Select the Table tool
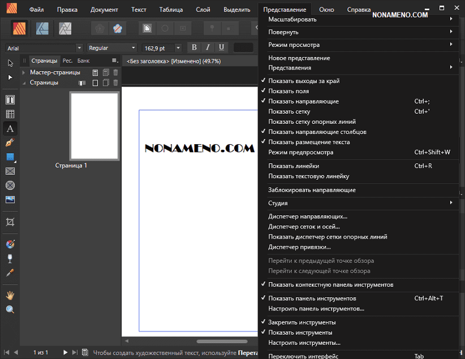This screenshot has height=359, width=465. point(10,114)
